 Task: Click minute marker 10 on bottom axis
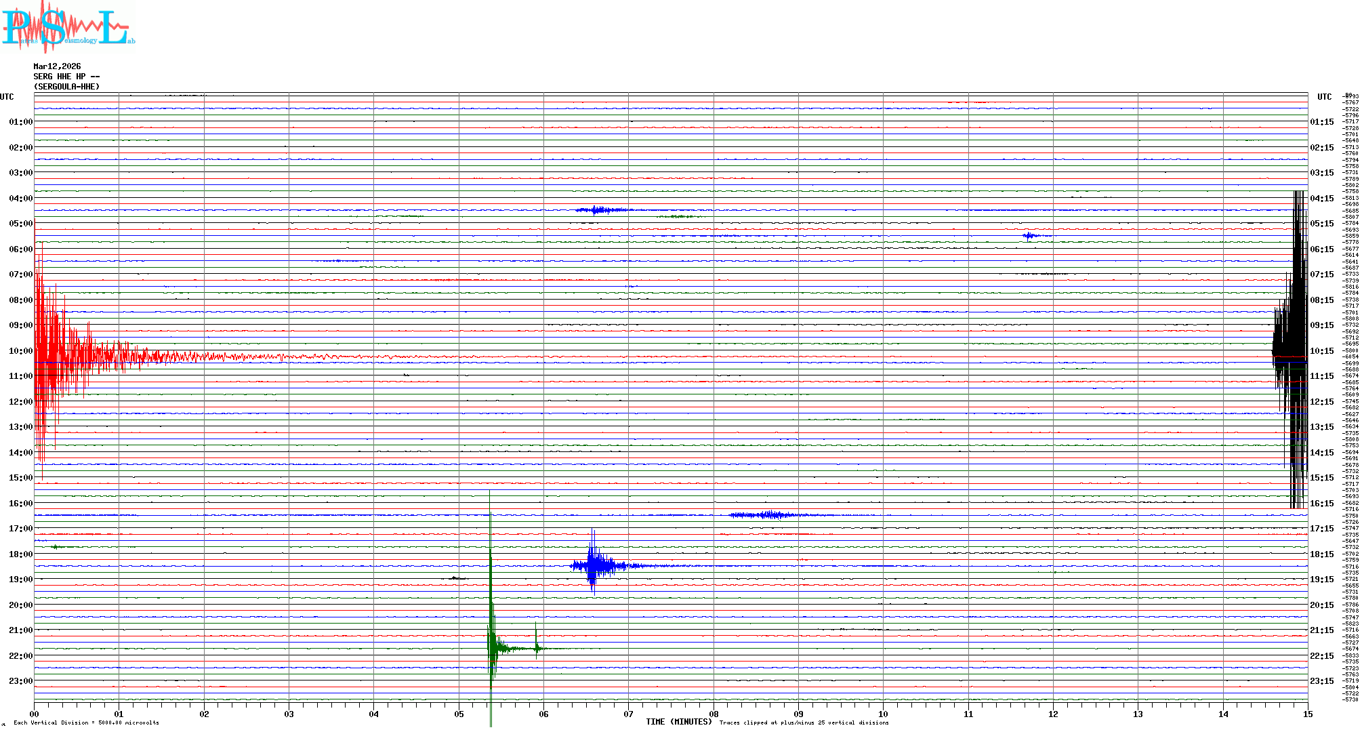[883, 714]
